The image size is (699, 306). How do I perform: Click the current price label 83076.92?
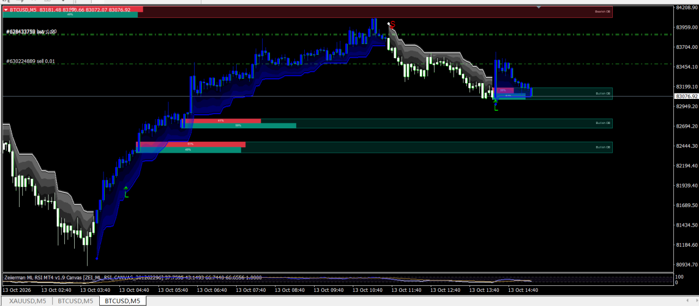pos(686,96)
